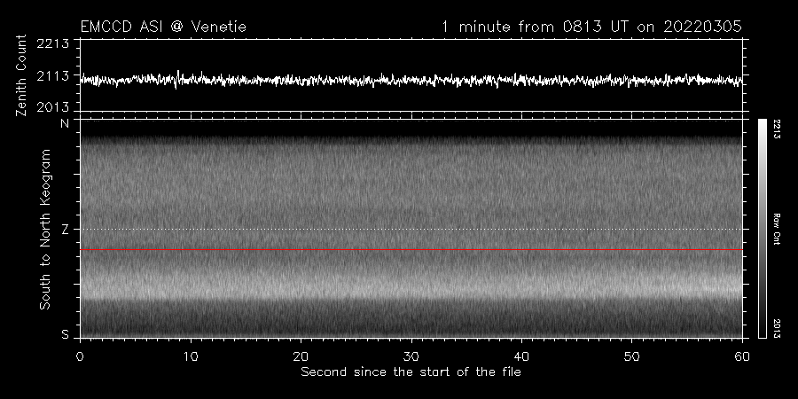Image resolution: width=798 pixels, height=399 pixels.
Task: Click the 20 tick label on the time axis
Action: (301, 356)
